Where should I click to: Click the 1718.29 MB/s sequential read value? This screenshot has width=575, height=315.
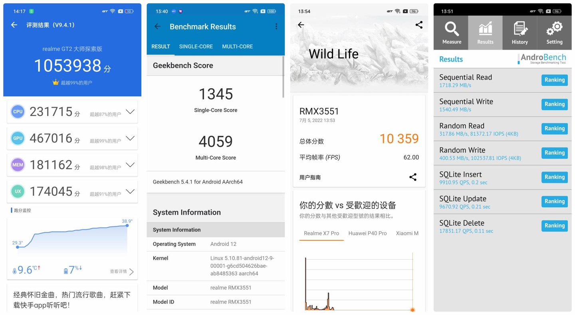pos(455,85)
